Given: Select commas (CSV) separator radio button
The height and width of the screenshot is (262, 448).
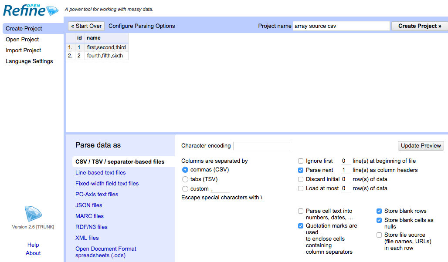Looking at the screenshot, I should click(185, 170).
